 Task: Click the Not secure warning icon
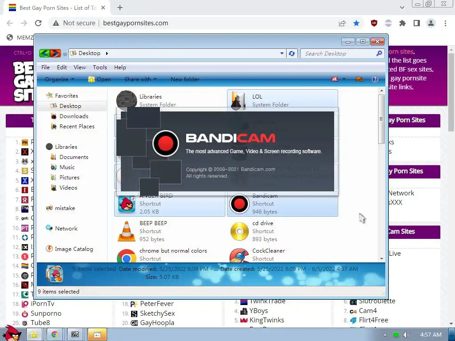point(56,23)
